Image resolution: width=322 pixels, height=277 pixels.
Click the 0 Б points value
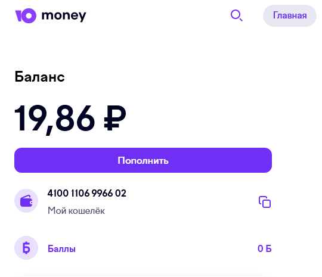pyautogui.click(x=265, y=248)
